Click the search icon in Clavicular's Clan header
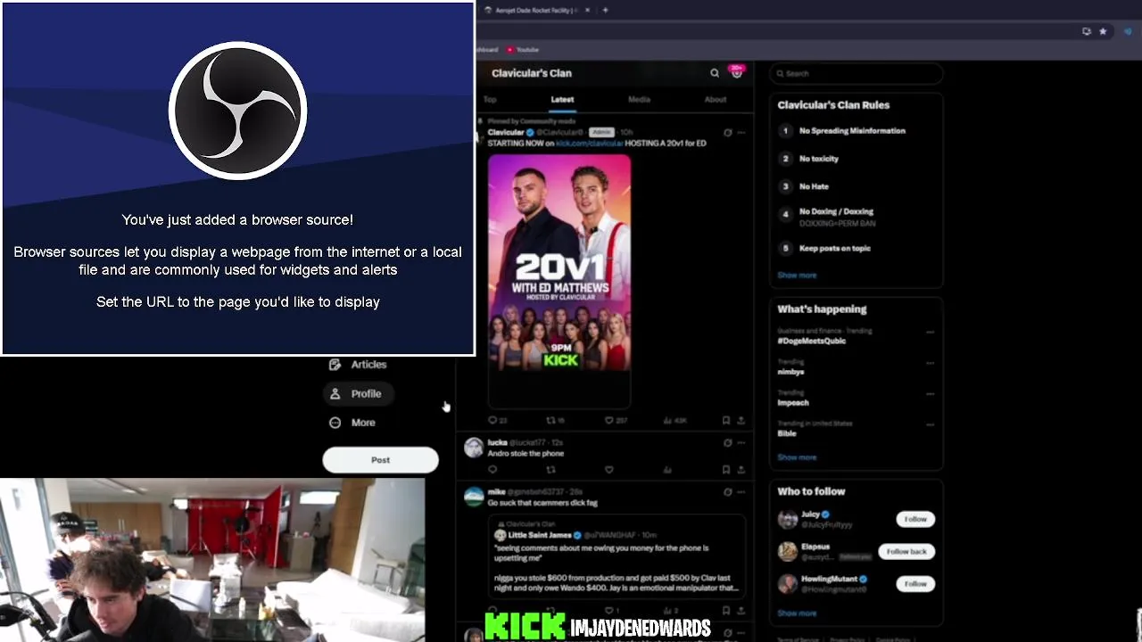1142x642 pixels. coord(715,73)
